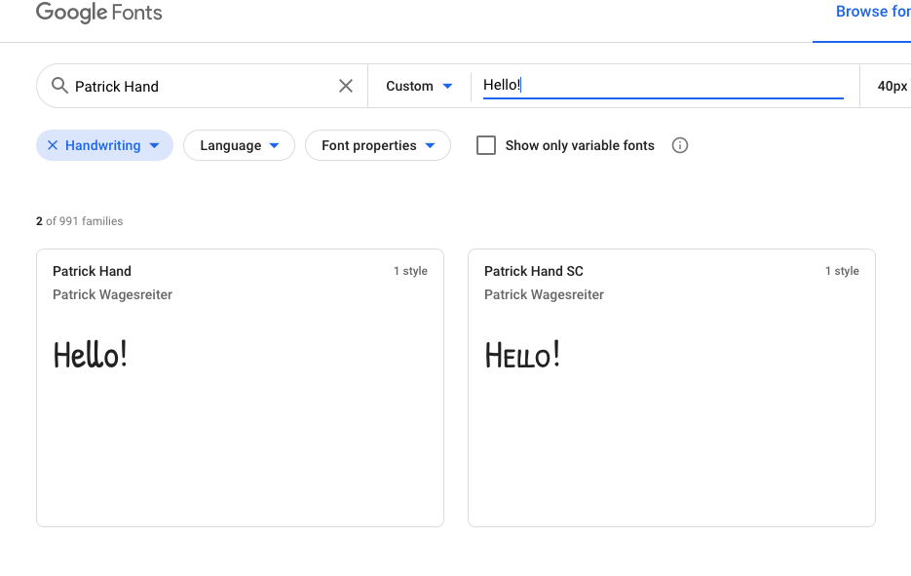Click the Google Fonts logo

point(98,13)
